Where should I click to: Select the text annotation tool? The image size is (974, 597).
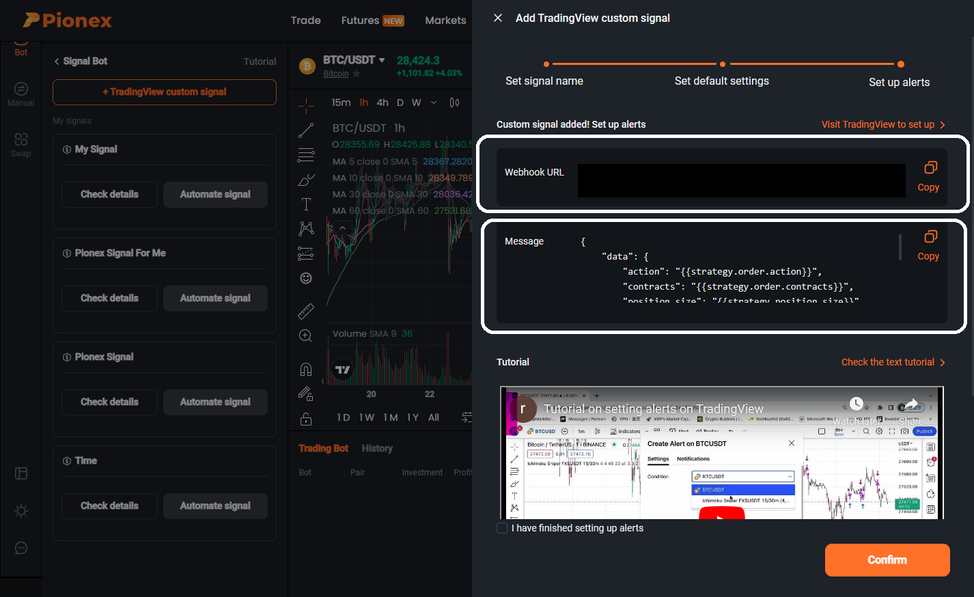(306, 204)
